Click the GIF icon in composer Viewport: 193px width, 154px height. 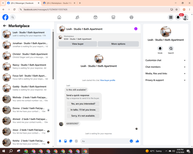coord(76,141)
